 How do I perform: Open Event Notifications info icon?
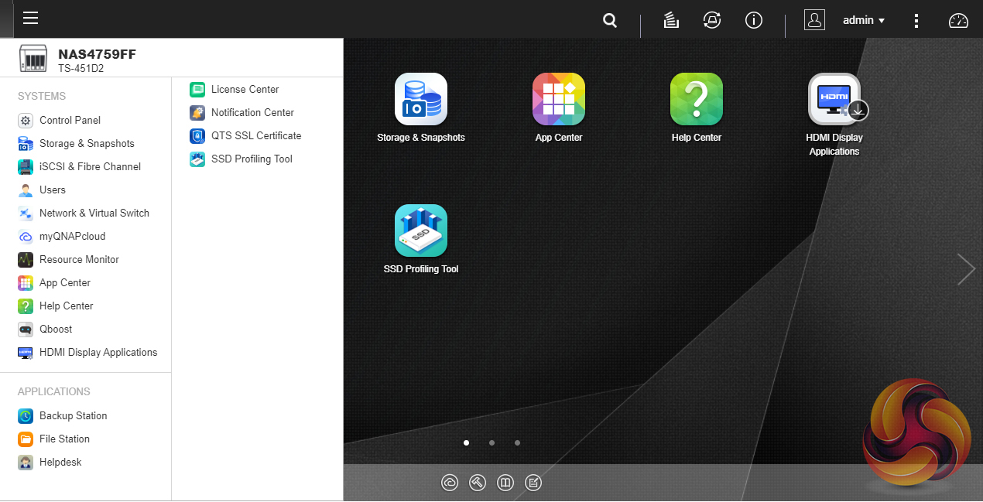(x=754, y=21)
